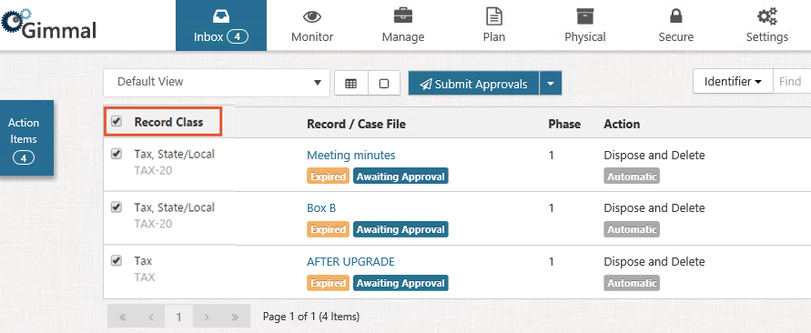Toggle the square selection button near grid icon
The width and height of the screenshot is (811, 333).
point(384,84)
